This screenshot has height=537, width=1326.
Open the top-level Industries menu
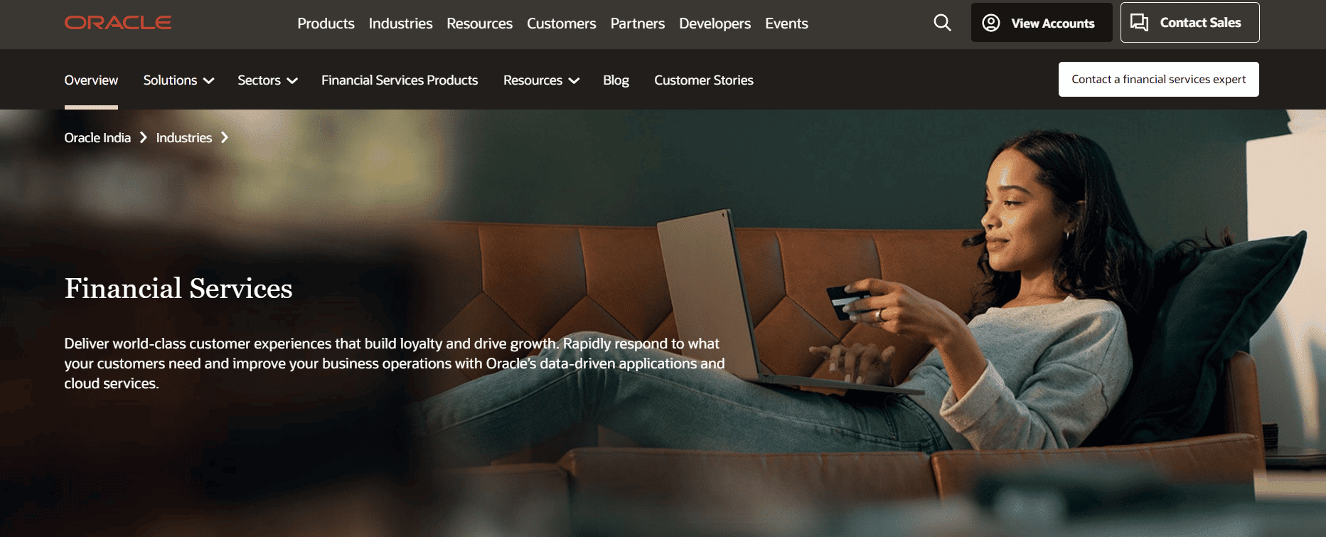400,23
